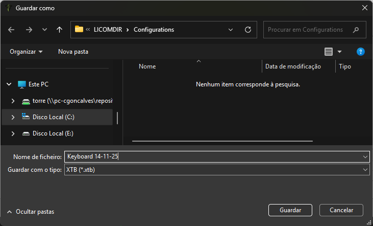Collapse the Este PC tree node
This screenshot has width=373, height=226.
click(x=9, y=84)
